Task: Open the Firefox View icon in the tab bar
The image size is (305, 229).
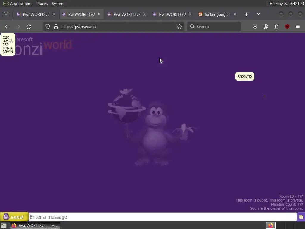Action: click(6, 14)
